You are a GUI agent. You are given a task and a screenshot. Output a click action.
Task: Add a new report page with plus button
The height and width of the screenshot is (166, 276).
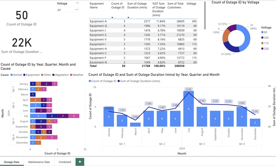click(80, 162)
